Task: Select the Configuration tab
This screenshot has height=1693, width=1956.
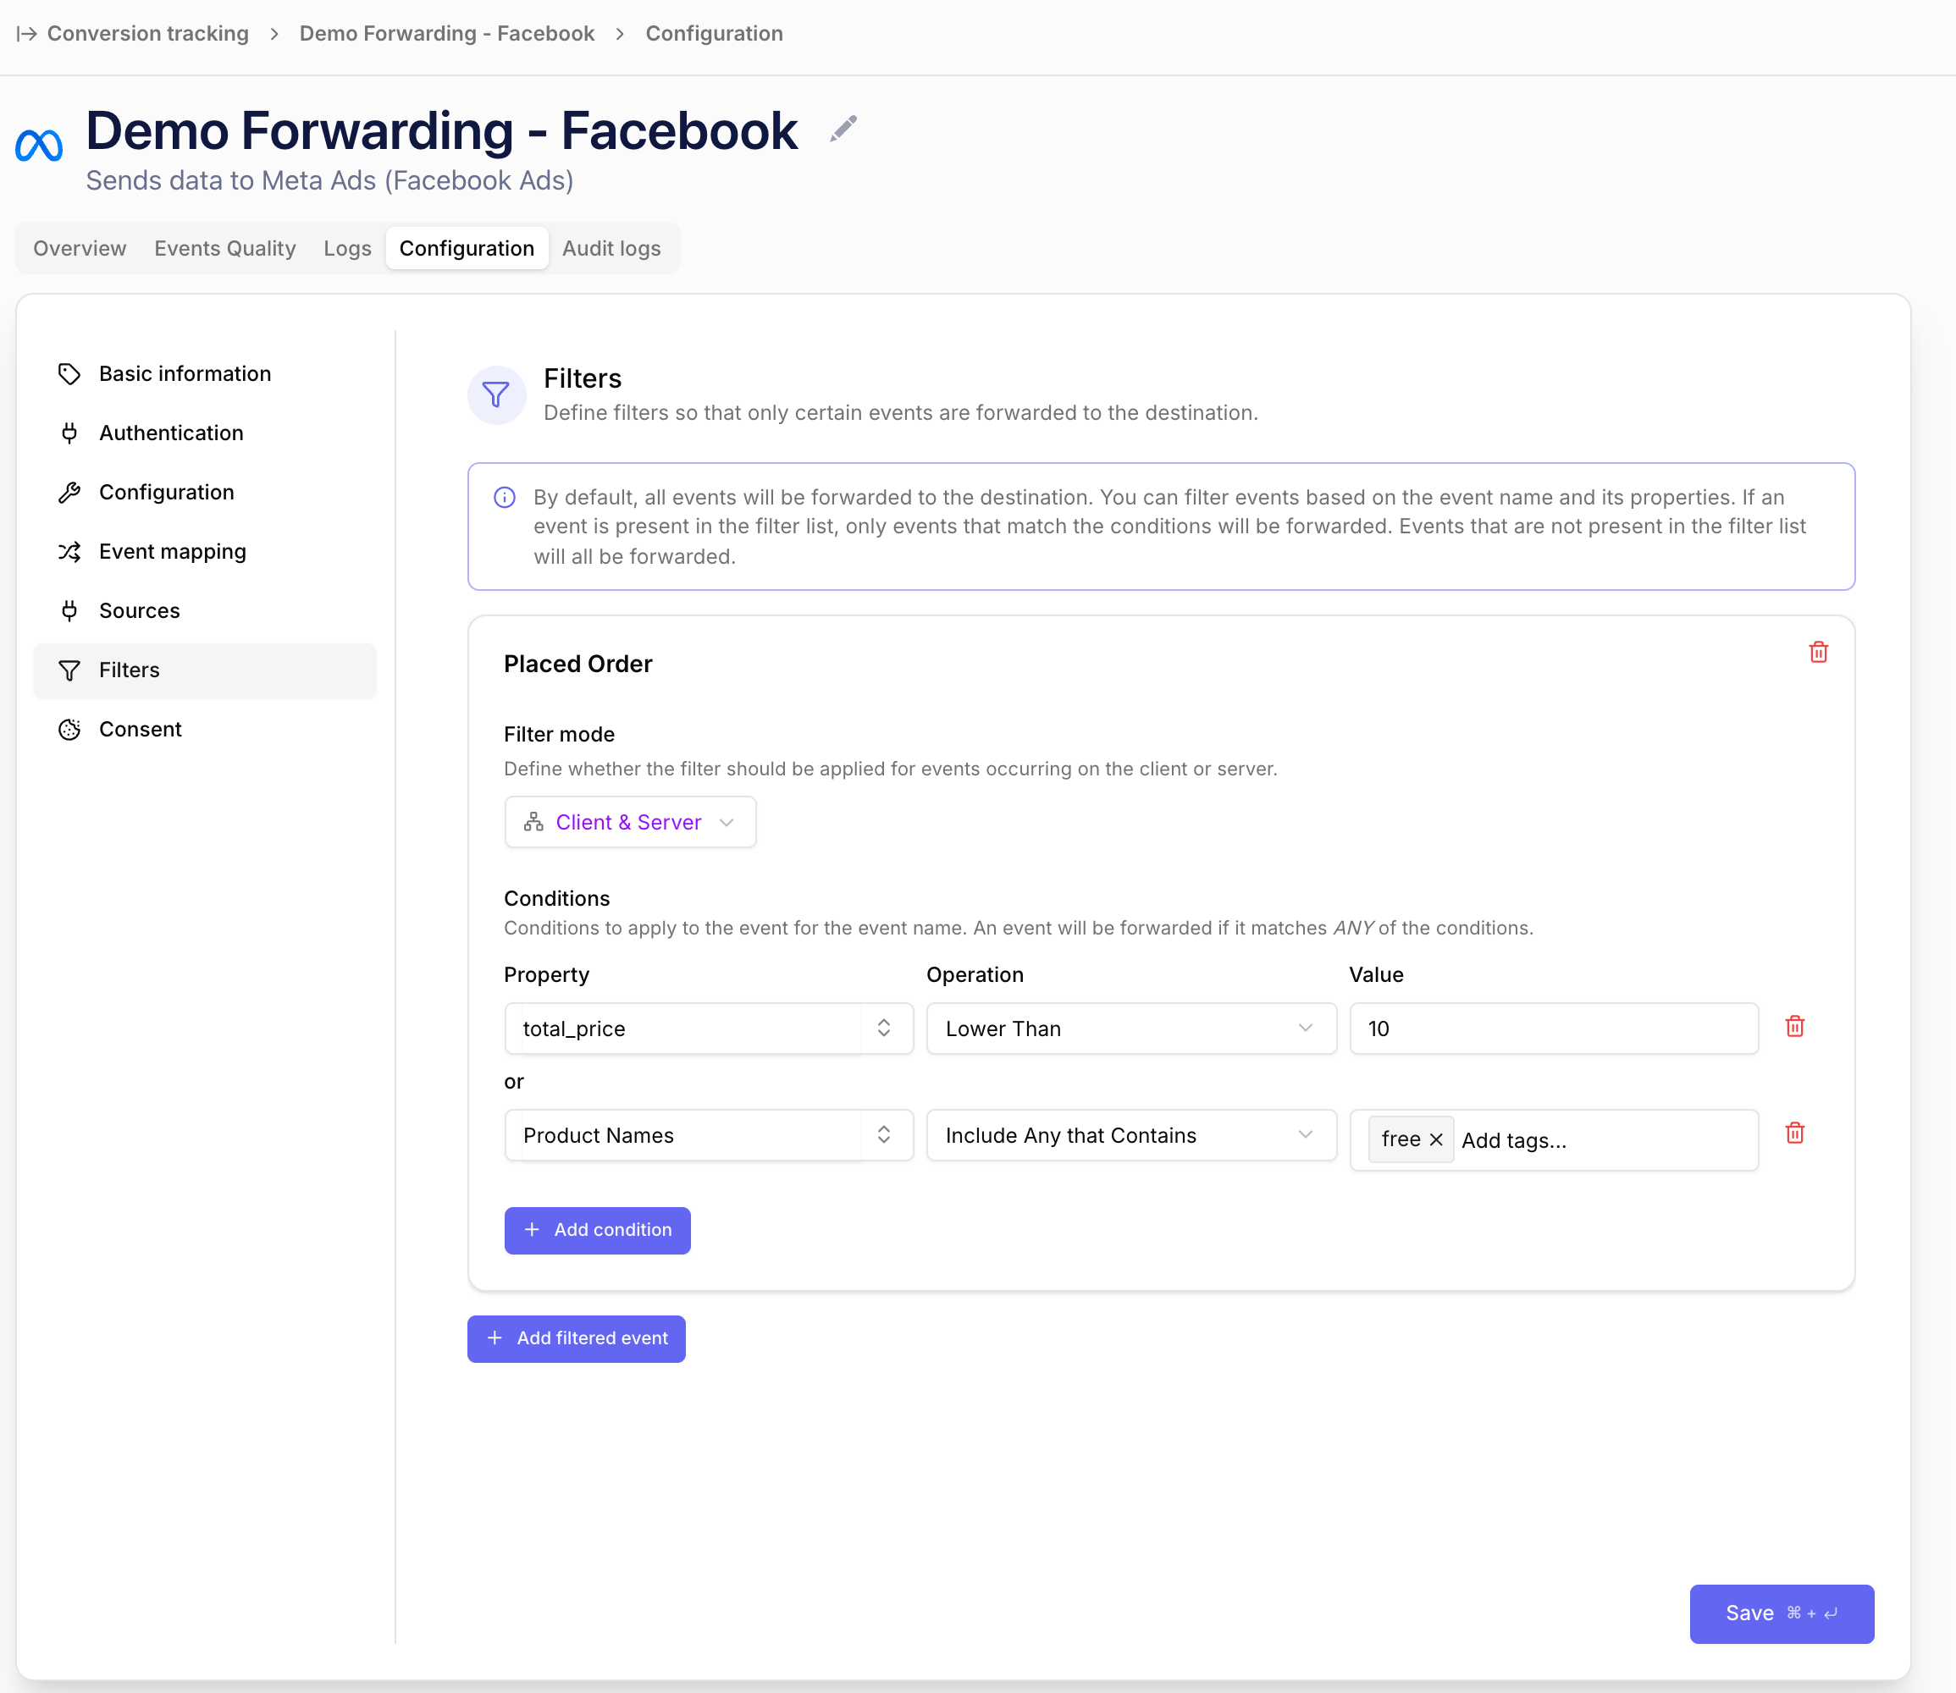Action: (x=467, y=249)
